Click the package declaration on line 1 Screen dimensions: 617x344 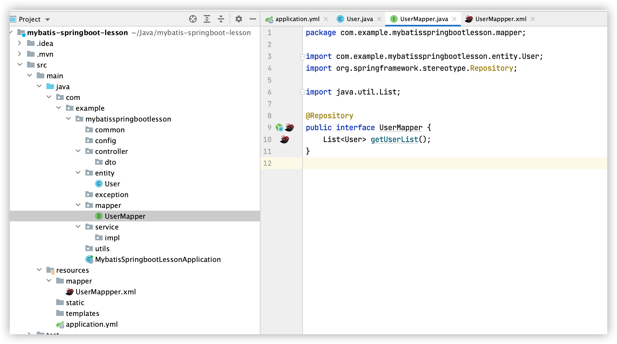415,33
